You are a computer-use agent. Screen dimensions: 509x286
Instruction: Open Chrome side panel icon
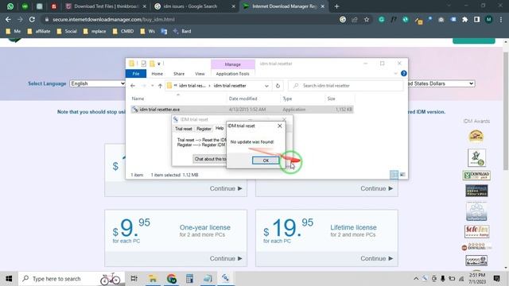coord(476,19)
